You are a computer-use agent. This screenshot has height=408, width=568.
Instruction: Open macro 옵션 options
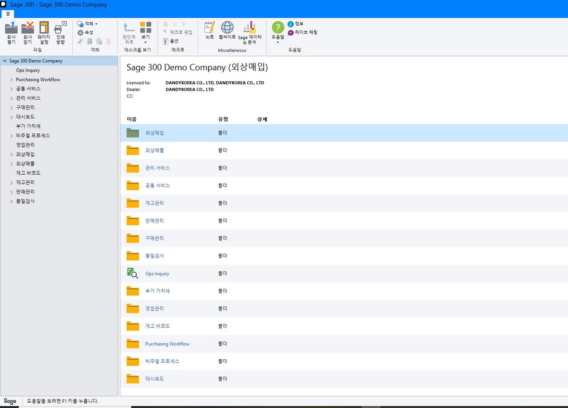coord(171,41)
